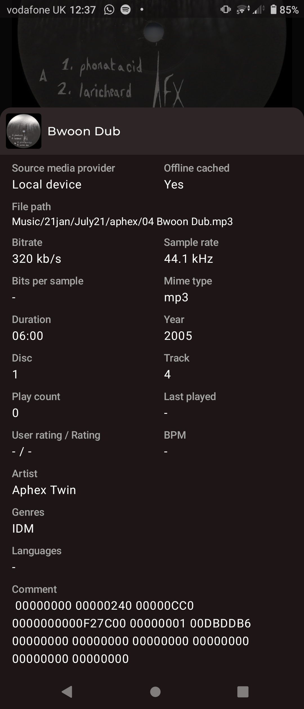Tap the WhatsApp notification icon
This screenshot has width=304, height=709.
click(x=109, y=10)
